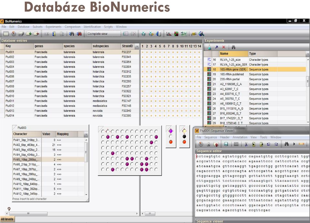Viewport: 310px width, 223px height.
Task: Open the Complete view dropdown
Action: click(x=104, y=34)
